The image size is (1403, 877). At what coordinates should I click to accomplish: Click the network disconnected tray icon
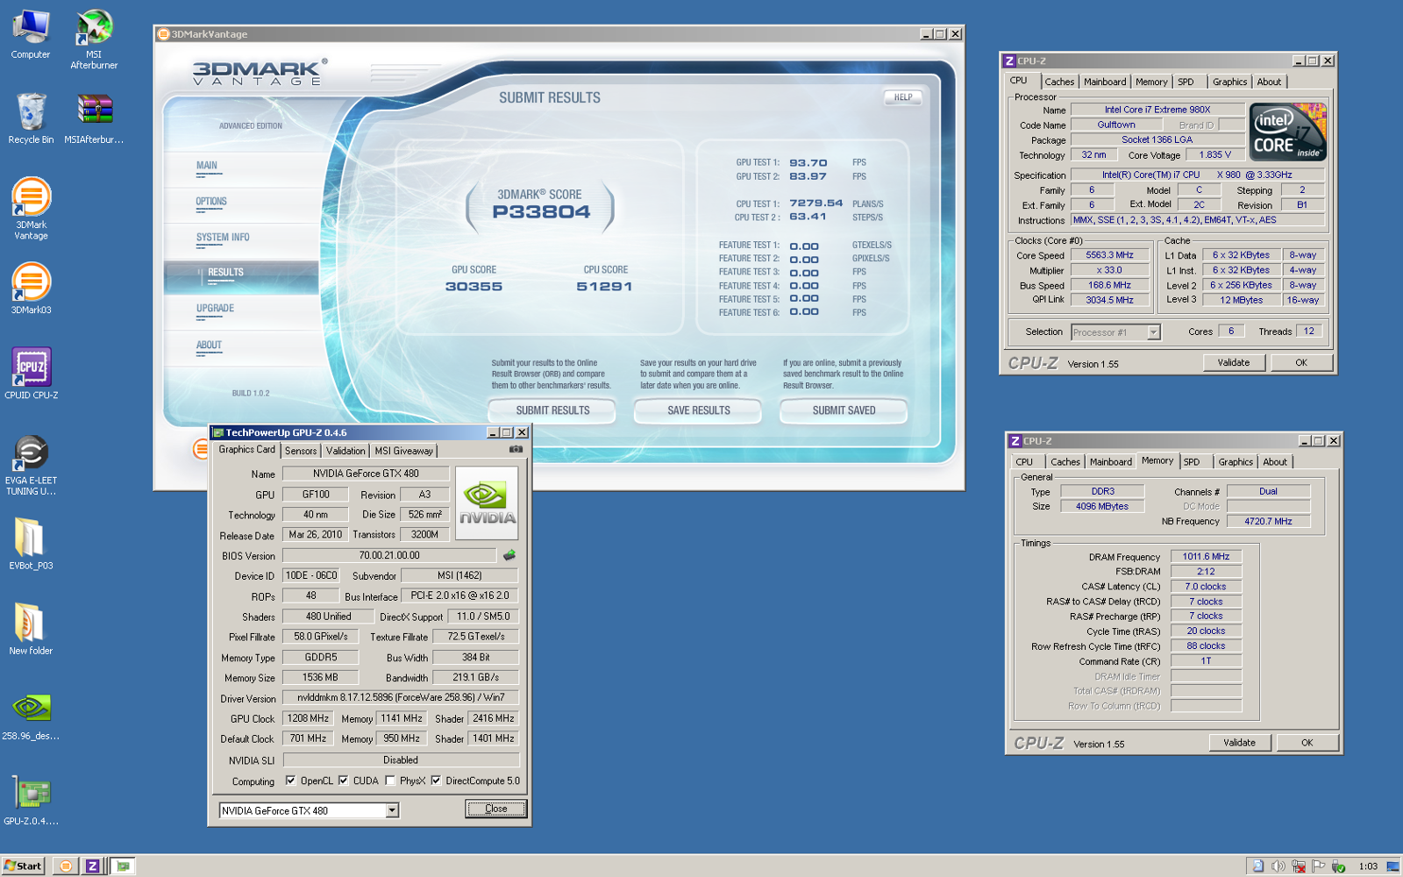click(x=1298, y=866)
